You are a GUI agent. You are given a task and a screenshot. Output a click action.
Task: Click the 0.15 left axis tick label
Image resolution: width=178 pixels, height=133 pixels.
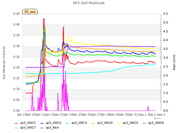tap(16, 78)
